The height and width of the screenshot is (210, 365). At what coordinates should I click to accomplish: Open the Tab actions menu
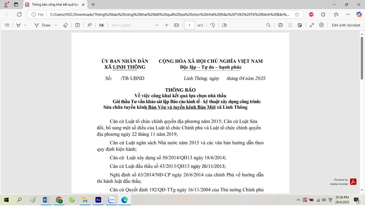click(x=16, y=5)
